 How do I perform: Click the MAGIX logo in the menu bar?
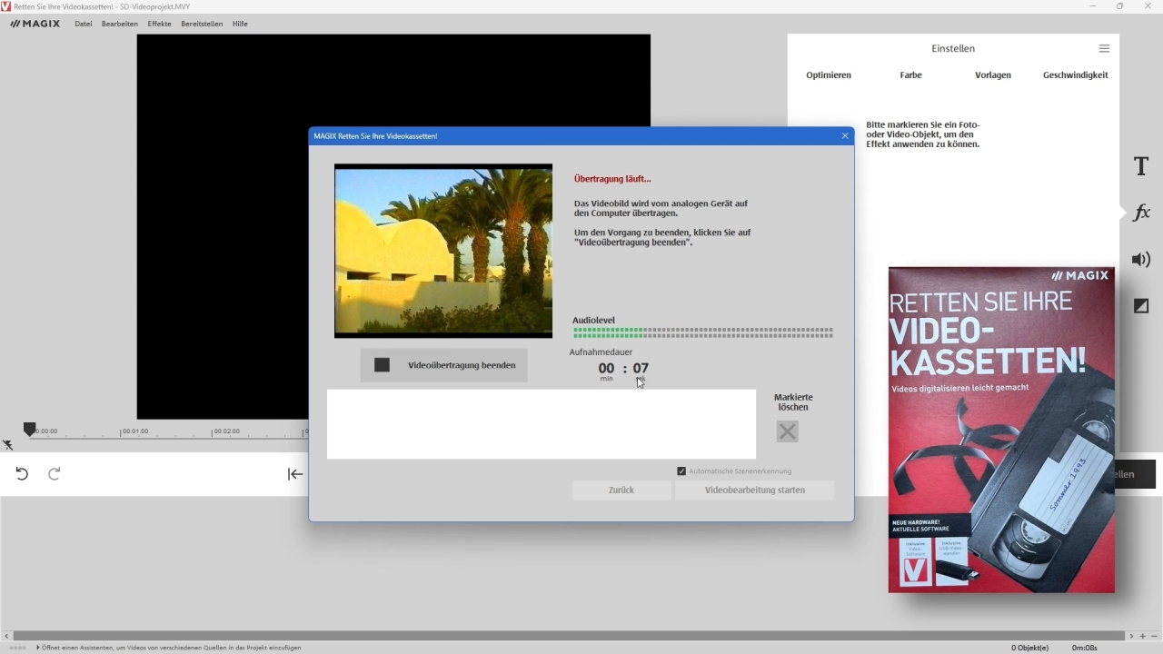tap(35, 24)
